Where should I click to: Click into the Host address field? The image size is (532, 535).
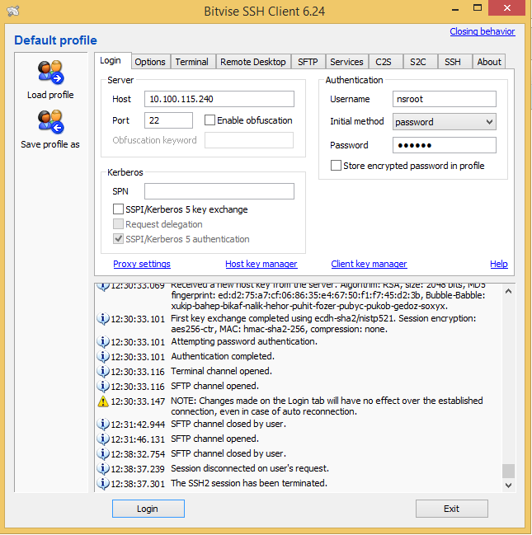(219, 99)
